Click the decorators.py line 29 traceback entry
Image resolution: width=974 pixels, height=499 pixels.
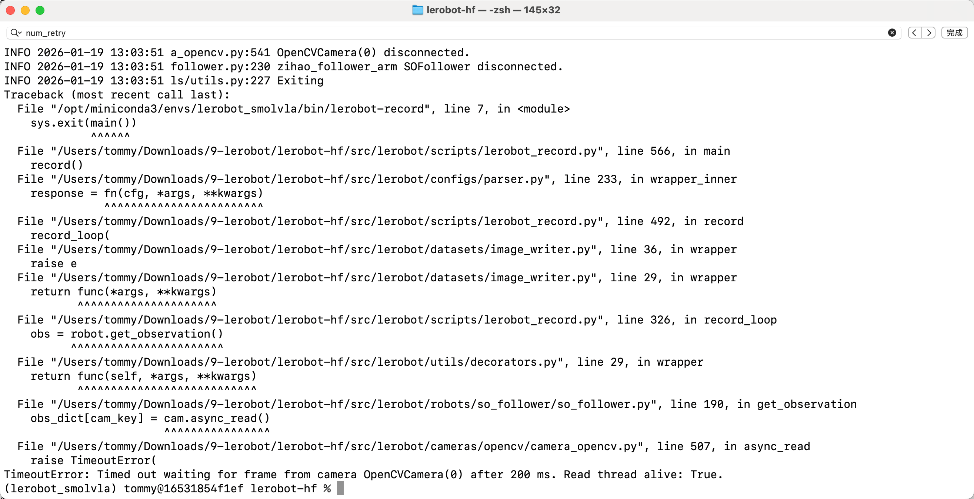(360, 362)
